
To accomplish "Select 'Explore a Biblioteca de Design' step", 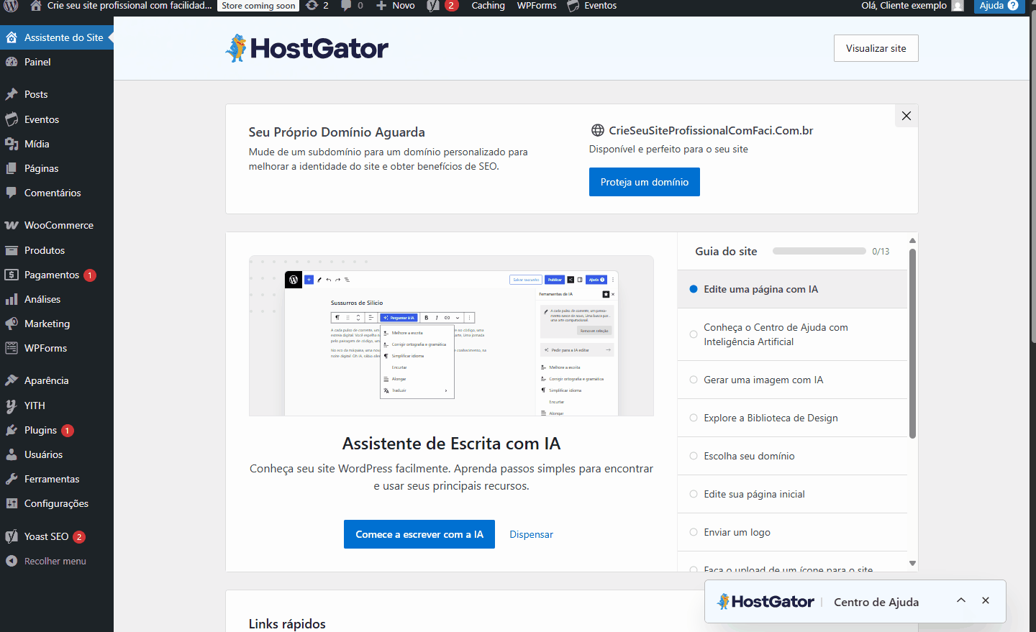I will tap(792, 418).
